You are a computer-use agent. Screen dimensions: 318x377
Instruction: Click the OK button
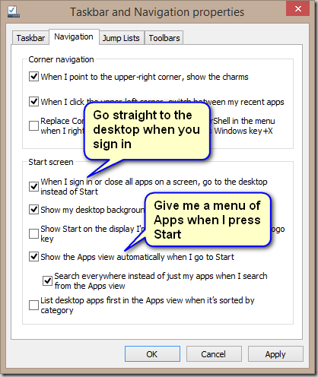tap(152, 354)
